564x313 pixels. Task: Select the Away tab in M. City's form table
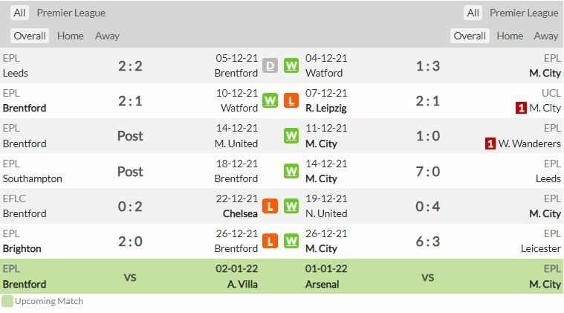(545, 36)
